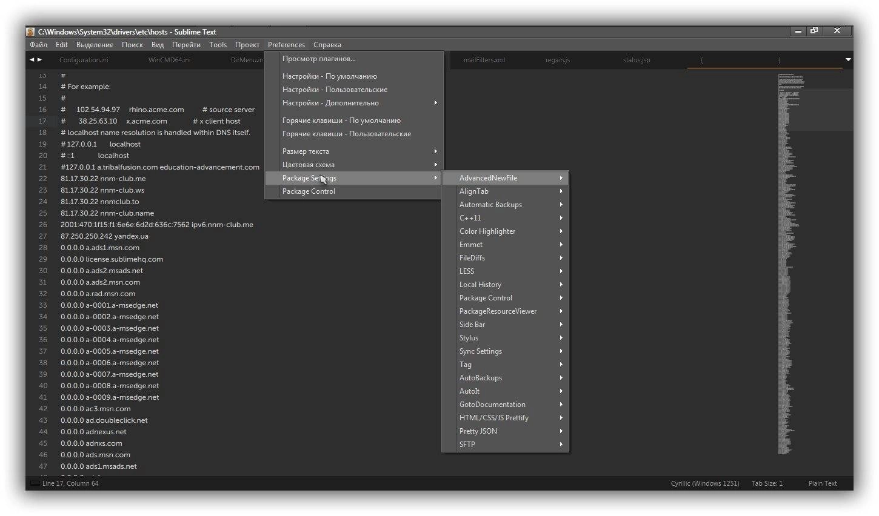Click the Plain Text syntax selector
The width and height of the screenshot is (879, 516).
(x=823, y=483)
